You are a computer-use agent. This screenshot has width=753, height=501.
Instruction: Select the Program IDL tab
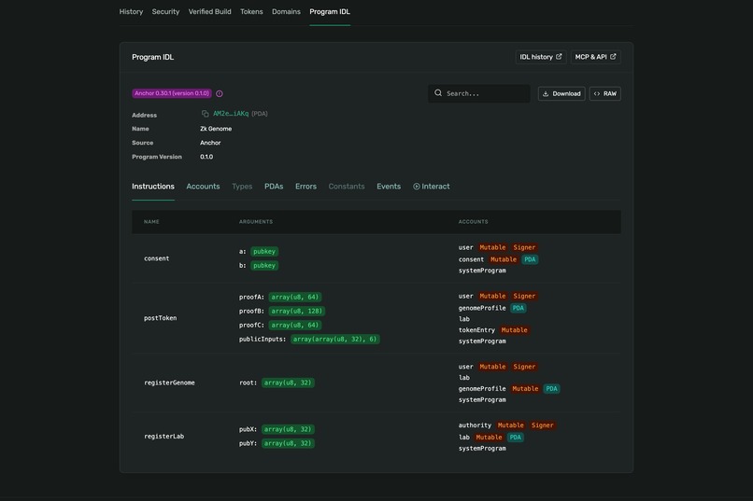tap(330, 11)
